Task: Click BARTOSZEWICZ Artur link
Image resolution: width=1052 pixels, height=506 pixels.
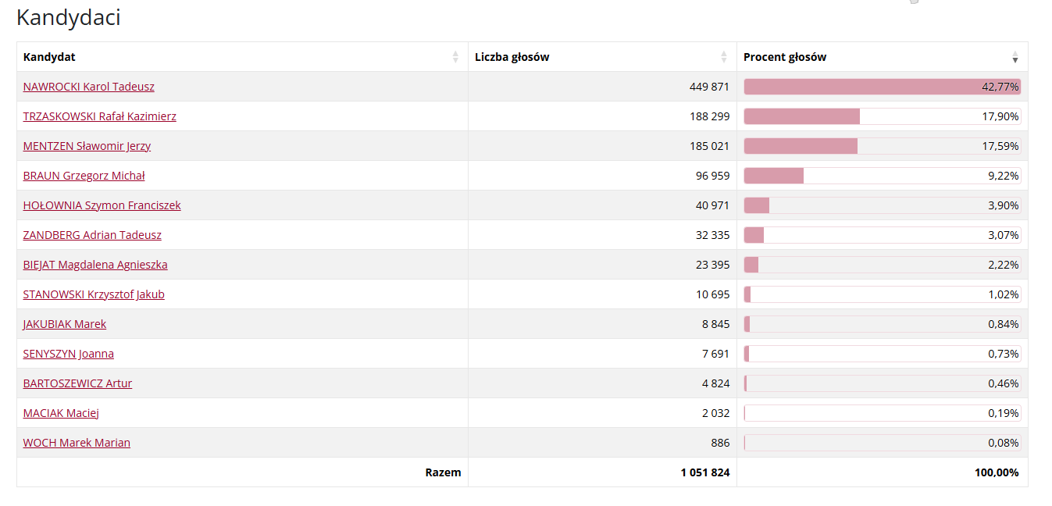Action: click(x=77, y=383)
